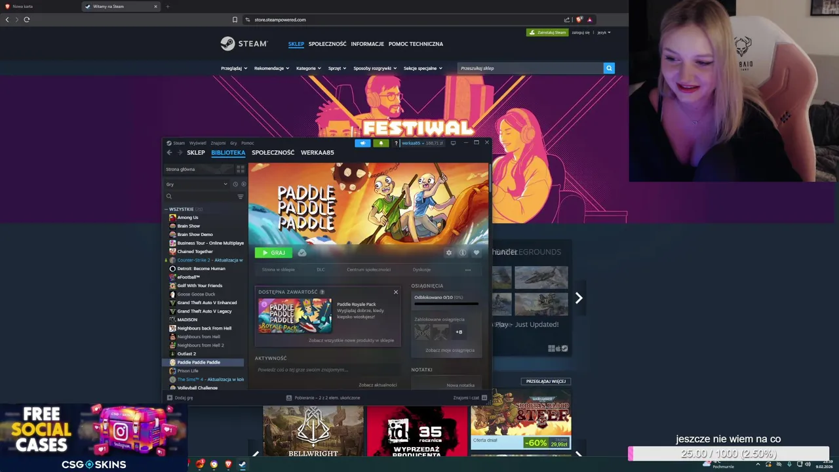839x472 pixels.
Task: Click the zaloguj się link
Action: (581, 32)
